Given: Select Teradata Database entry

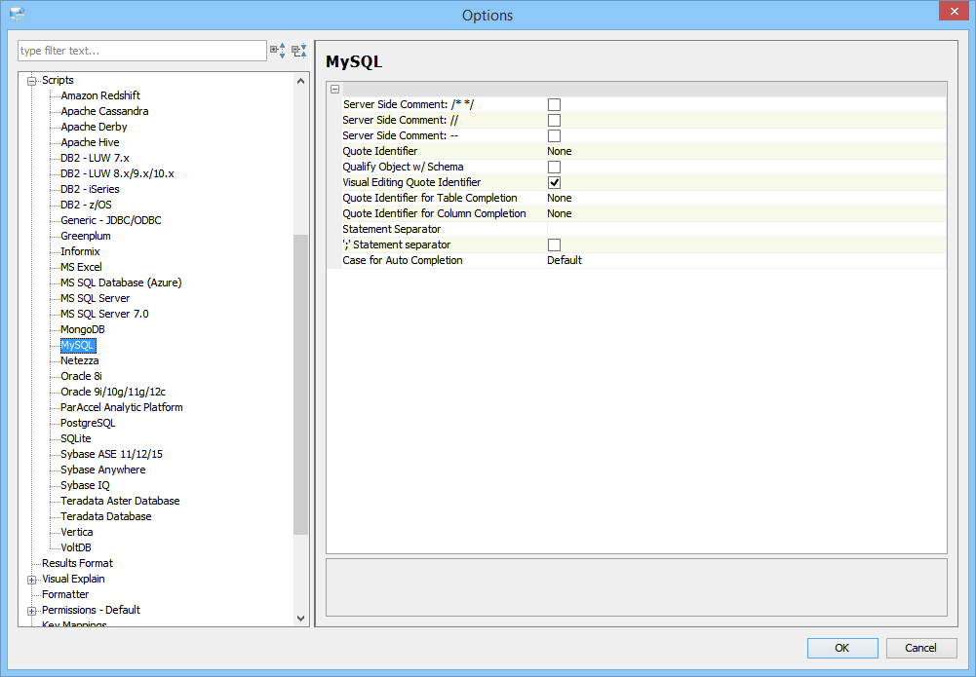Looking at the screenshot, I should pos(106,515).
